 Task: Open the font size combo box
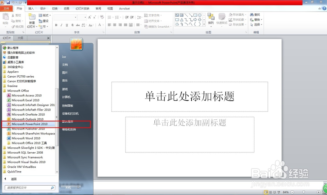[x=82, y=17]
